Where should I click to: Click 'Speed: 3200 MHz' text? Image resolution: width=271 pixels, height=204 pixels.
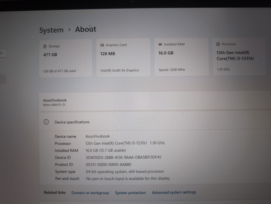click(x=172, y=70)
